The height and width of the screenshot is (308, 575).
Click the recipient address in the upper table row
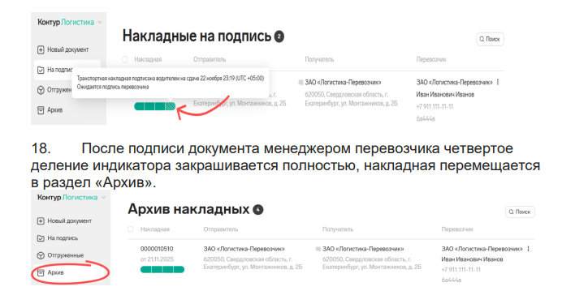click(x=351, y=99)
